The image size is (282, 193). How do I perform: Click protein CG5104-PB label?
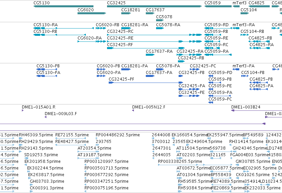253,73
